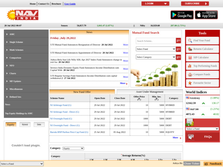223x167 pixels.
Task: Open the Brochure link
Action: 56,4
